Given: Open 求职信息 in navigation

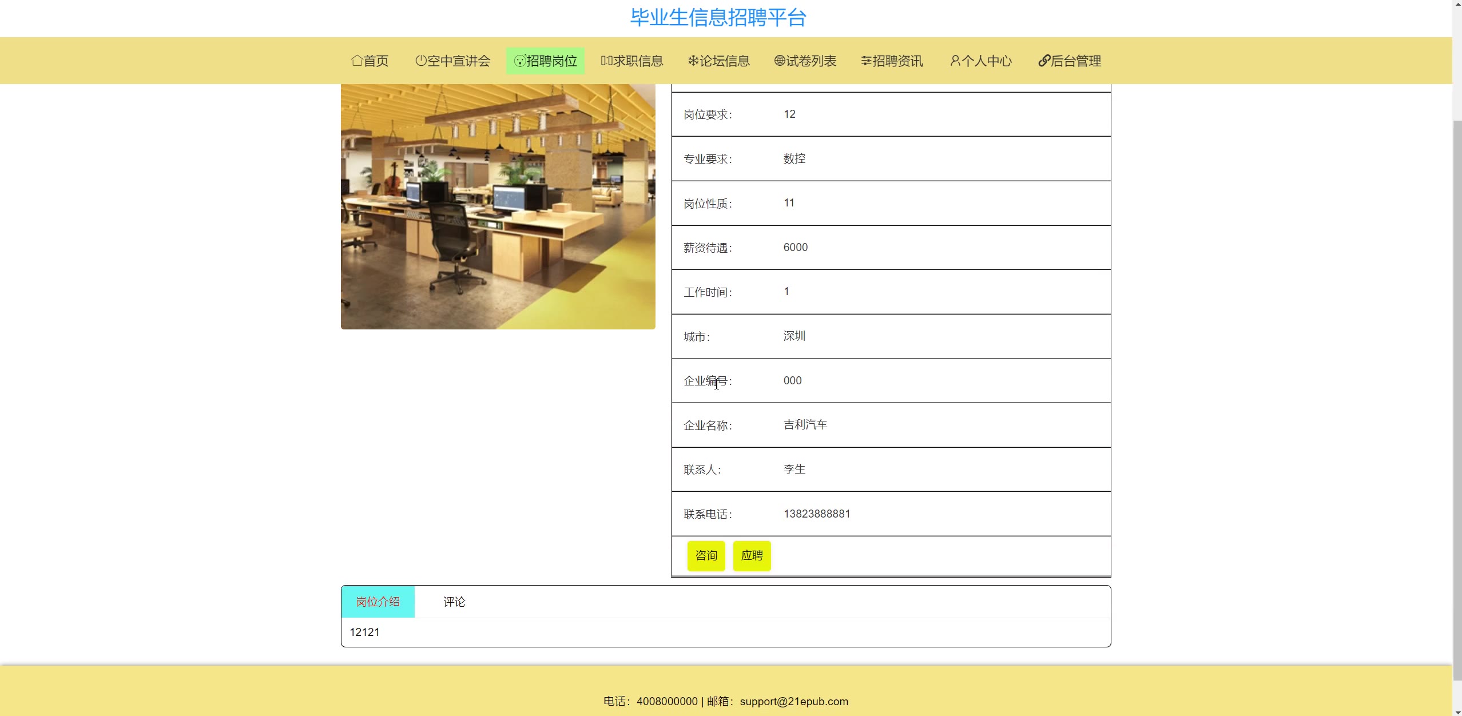Looking at the screenshot, I should (632, 61).
